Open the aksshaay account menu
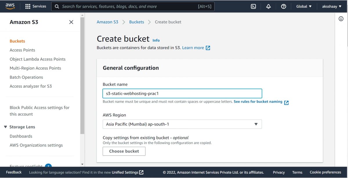 [x=331, y=6]
